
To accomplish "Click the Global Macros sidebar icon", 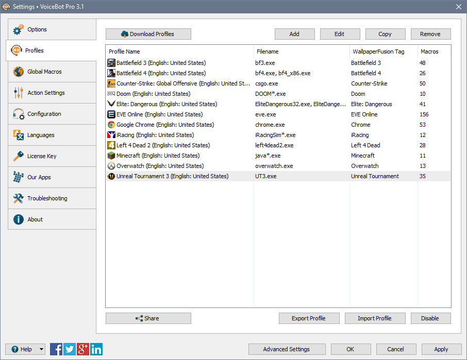I will click(x=17, y=72).
